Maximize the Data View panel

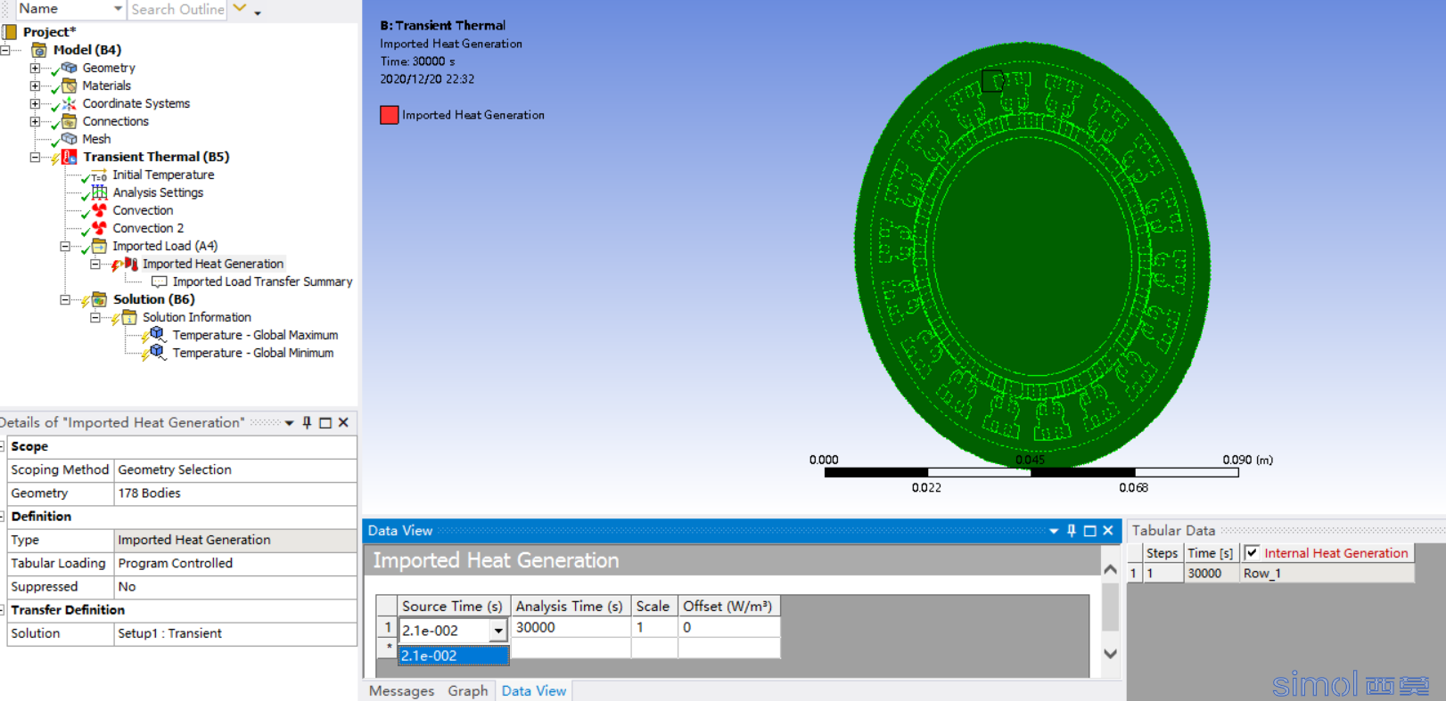click(1089, 530)
